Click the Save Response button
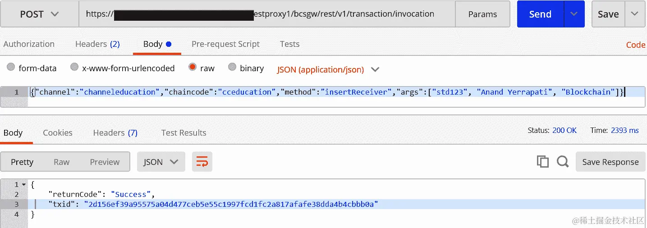Image resolution: width=647 pixels, height=228 pixels. [610, 162]
